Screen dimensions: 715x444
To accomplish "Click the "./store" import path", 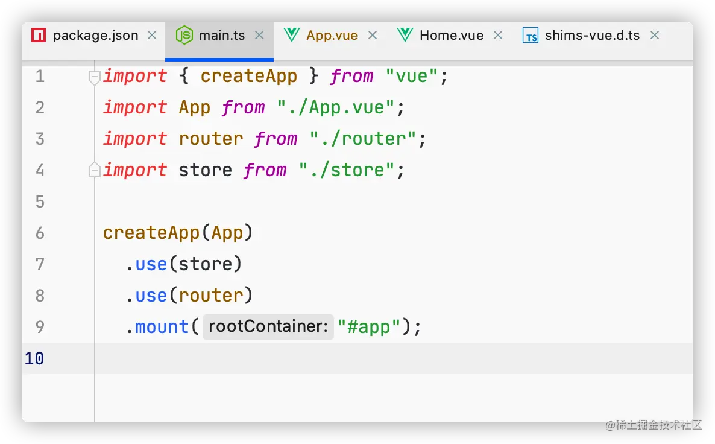I will (347, 170).
